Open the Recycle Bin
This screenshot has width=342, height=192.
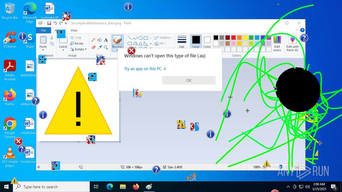coord(10,11)
